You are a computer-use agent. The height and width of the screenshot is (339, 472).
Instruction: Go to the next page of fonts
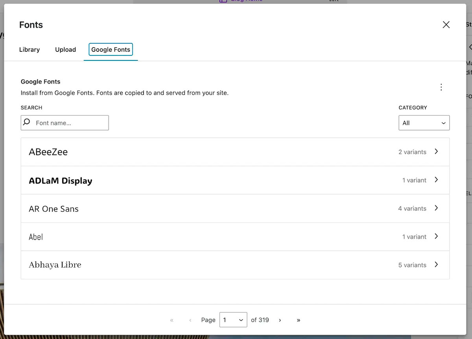point(280,320)
